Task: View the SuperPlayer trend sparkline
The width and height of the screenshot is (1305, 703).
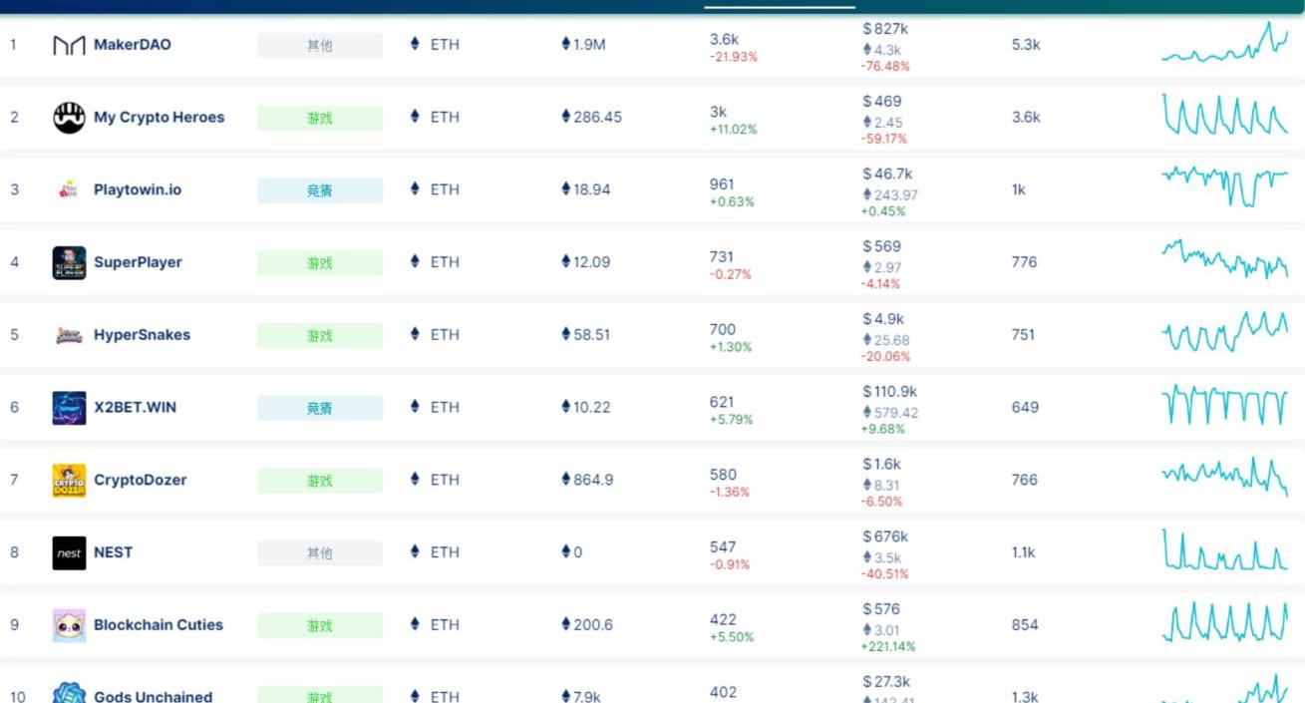Action: point(1225,259)
